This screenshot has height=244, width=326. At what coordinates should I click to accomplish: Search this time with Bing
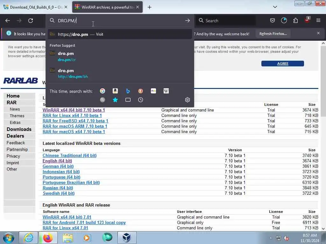[128, 91]
